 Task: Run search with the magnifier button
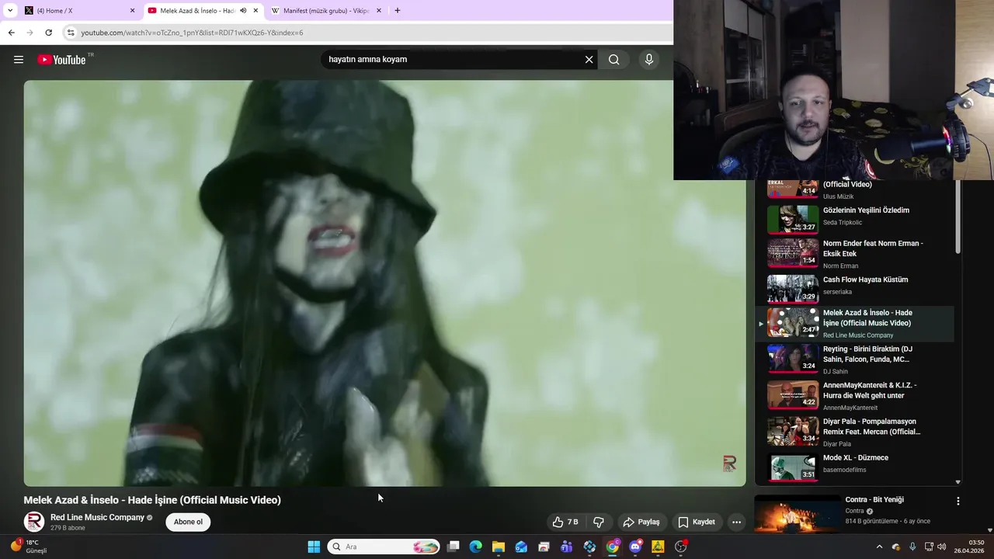point(613,59)
